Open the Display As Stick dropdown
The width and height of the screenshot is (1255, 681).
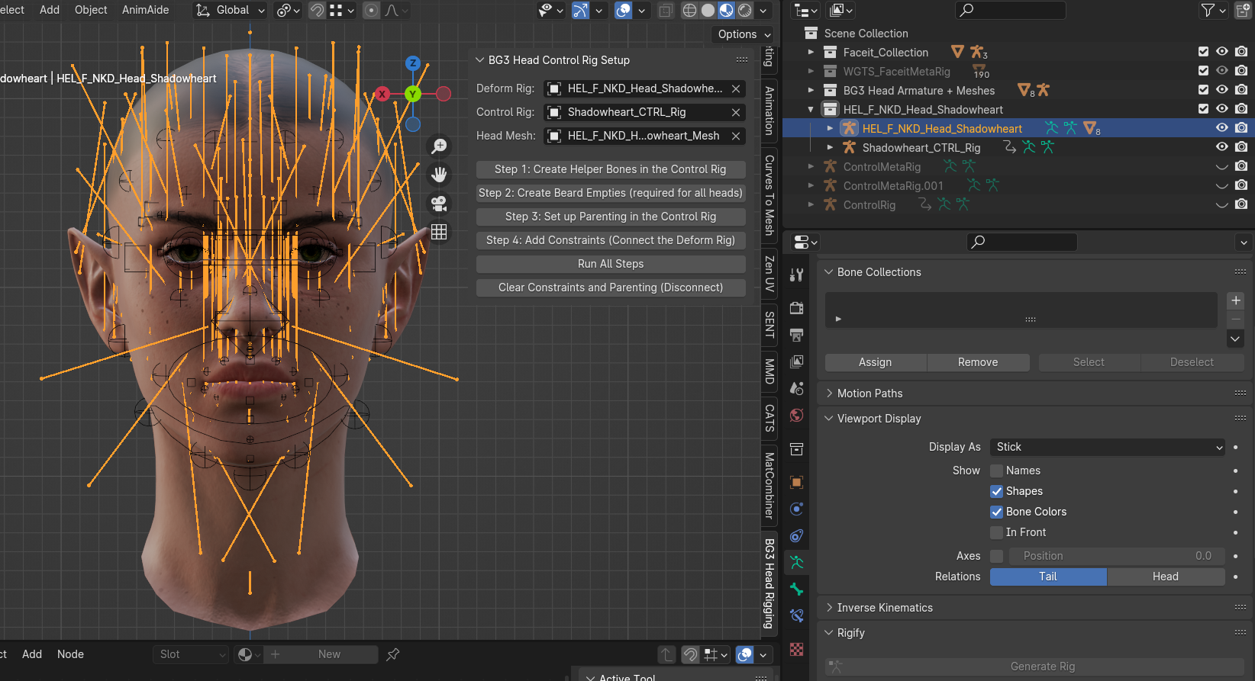pos(1107,447)
